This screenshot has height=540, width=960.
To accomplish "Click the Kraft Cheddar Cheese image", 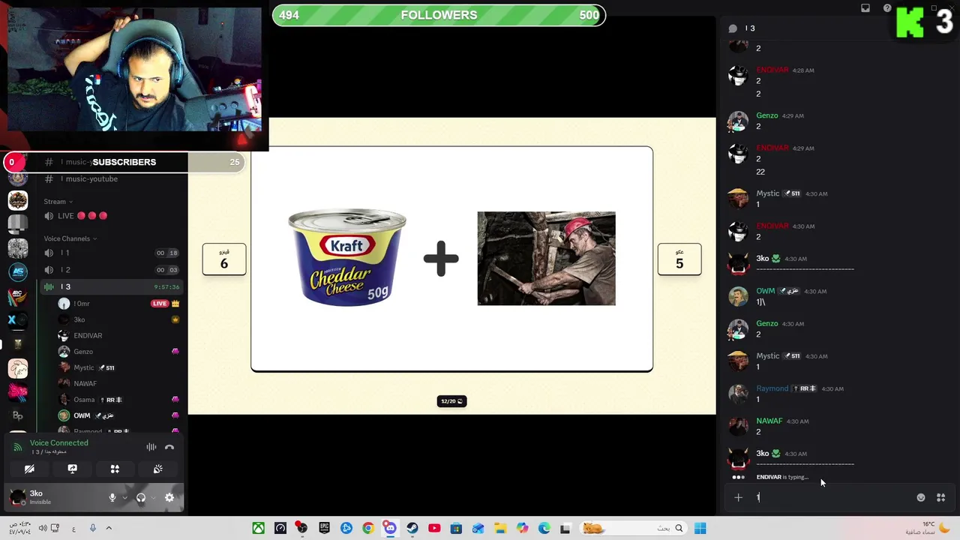I will point(347,257).
